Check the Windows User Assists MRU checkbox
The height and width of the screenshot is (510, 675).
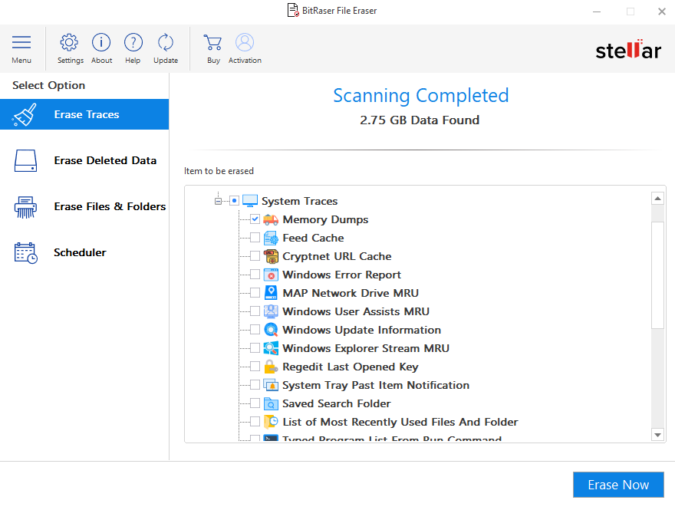point(255,311)
